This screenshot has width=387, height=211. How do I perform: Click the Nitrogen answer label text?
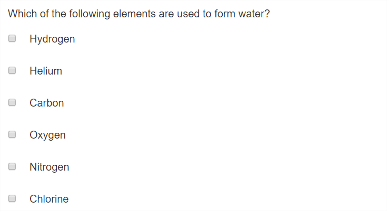pos(49,167)
